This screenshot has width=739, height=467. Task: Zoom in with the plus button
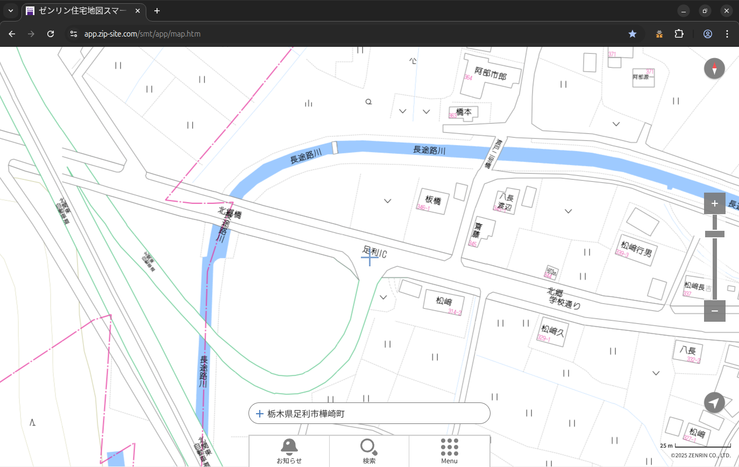(714, 203)
